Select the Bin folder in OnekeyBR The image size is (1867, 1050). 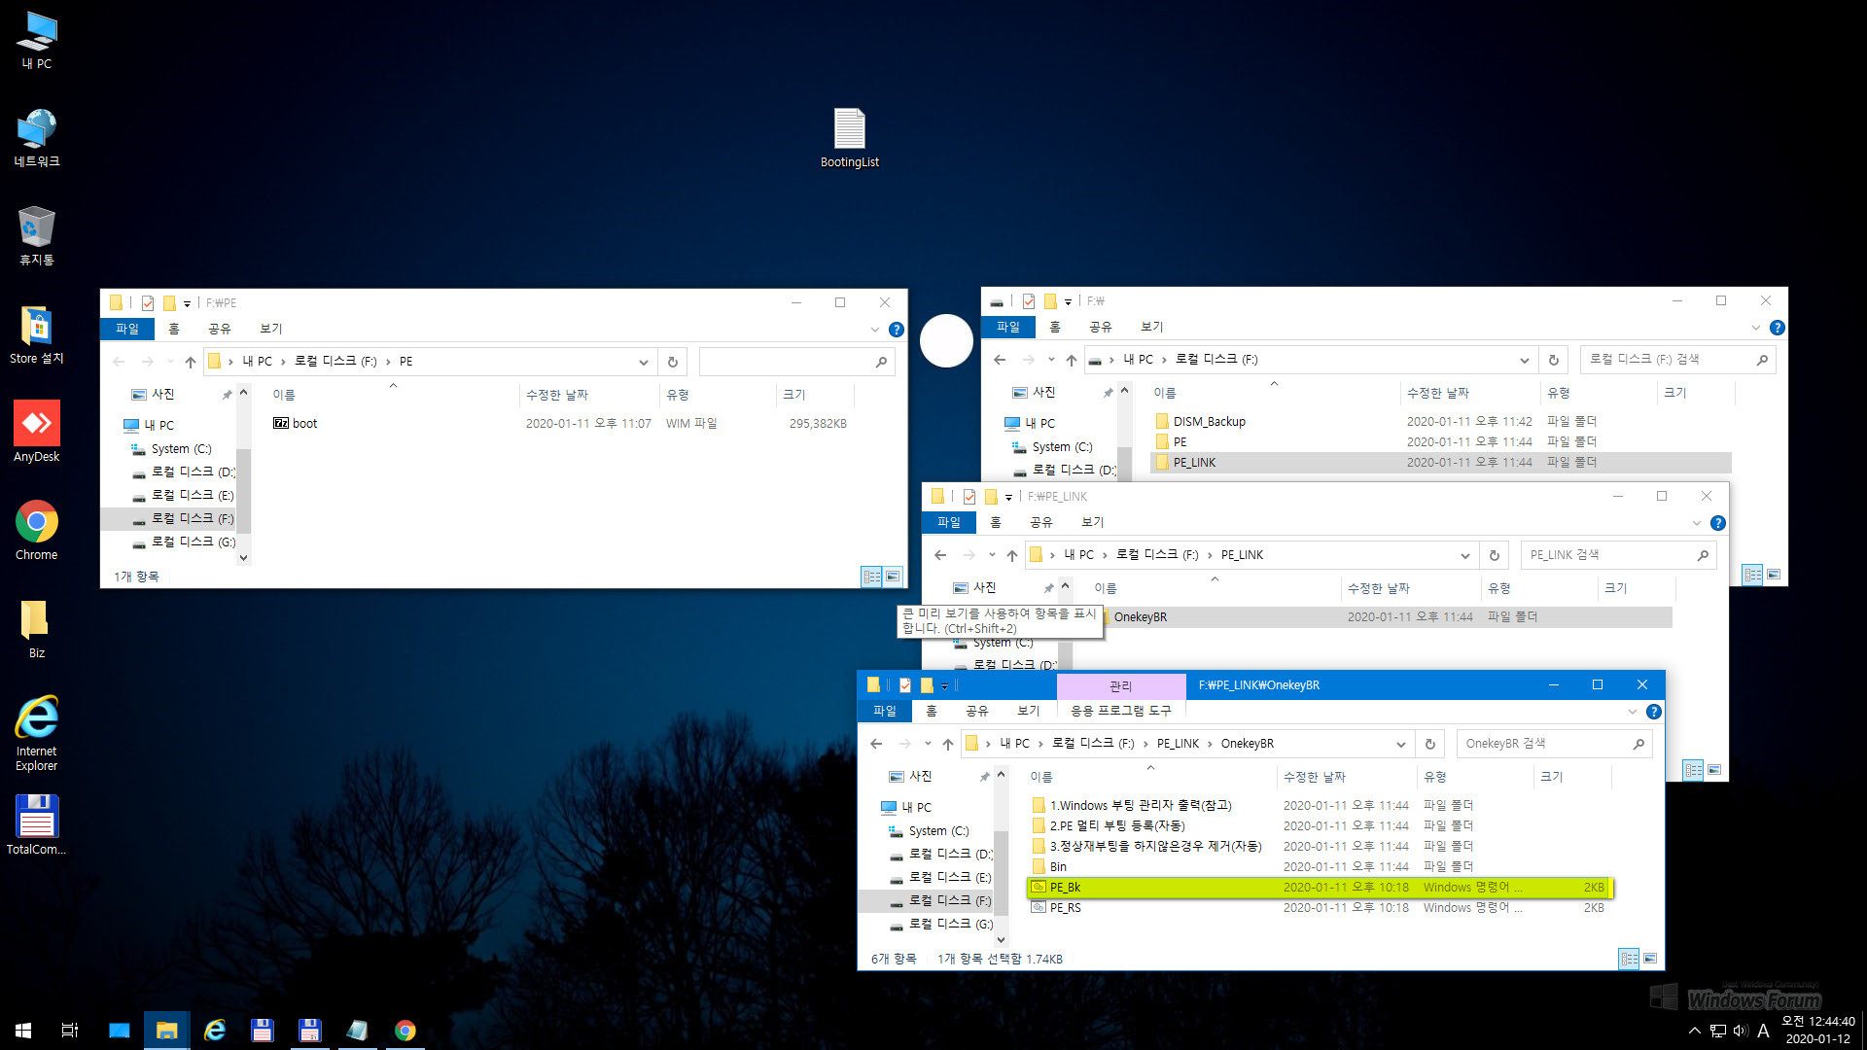click(x=1321, y=867)
